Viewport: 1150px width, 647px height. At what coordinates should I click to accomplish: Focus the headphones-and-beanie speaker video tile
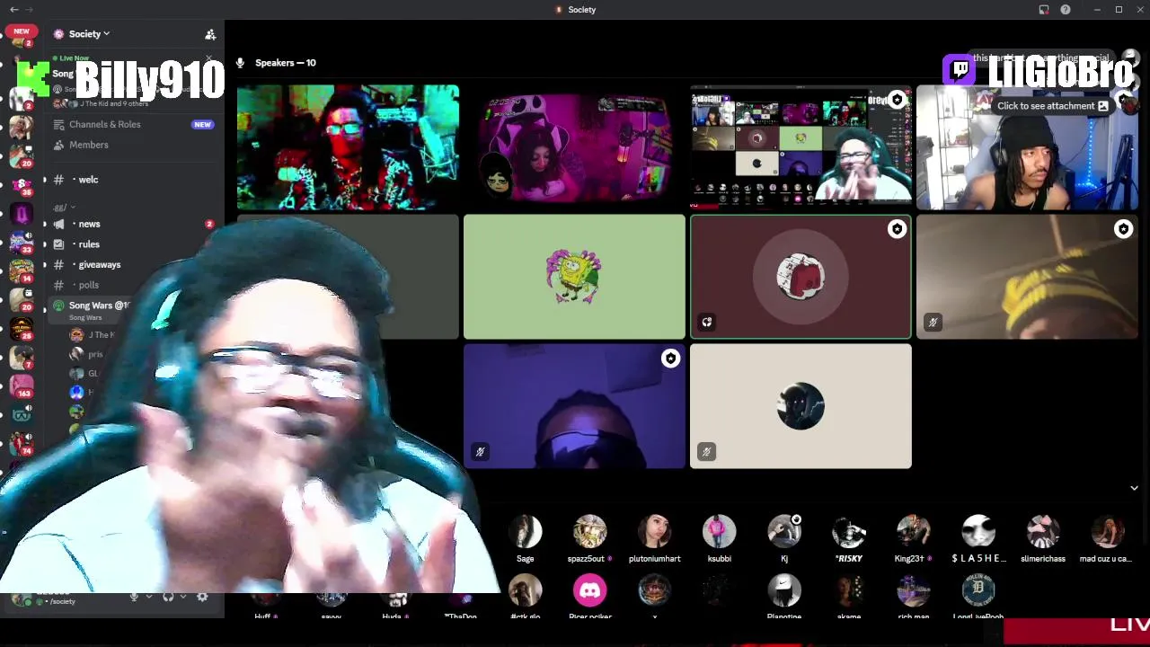tap(1027, 147)
